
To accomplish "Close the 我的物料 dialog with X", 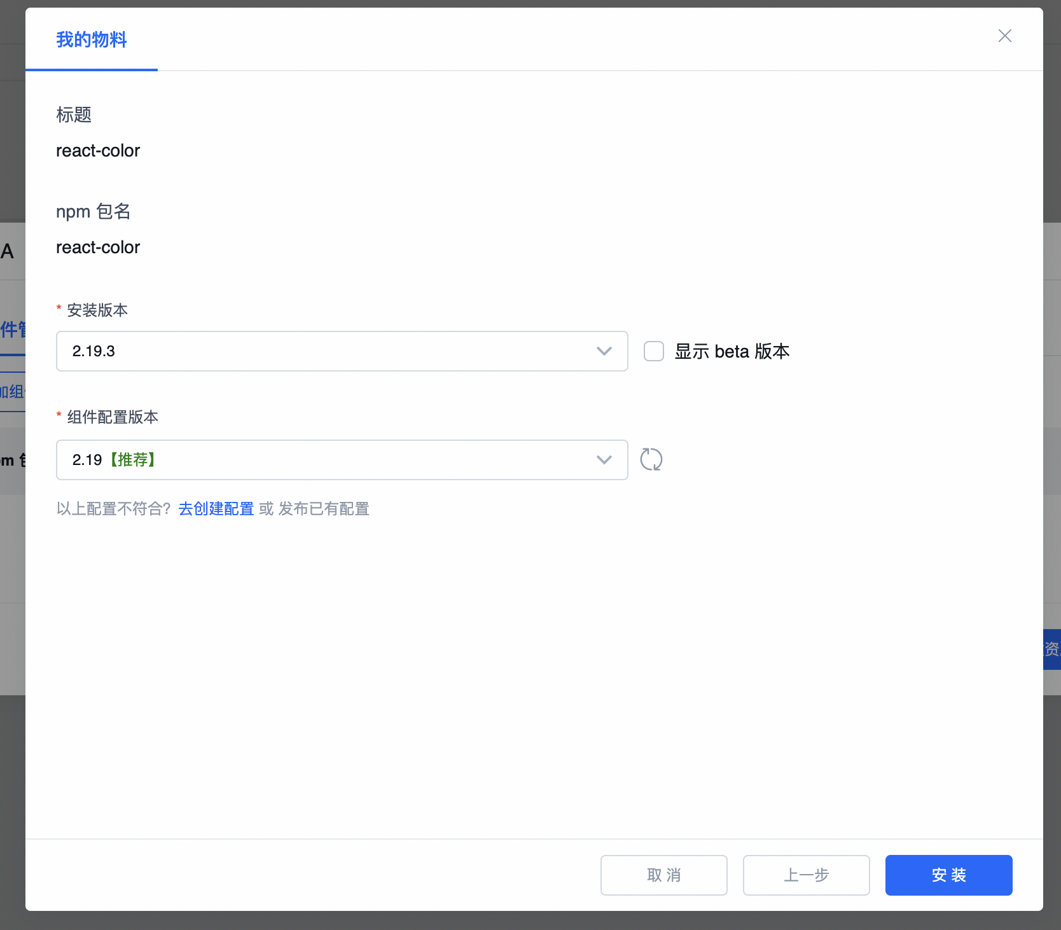I will [x=1004, y=36].
